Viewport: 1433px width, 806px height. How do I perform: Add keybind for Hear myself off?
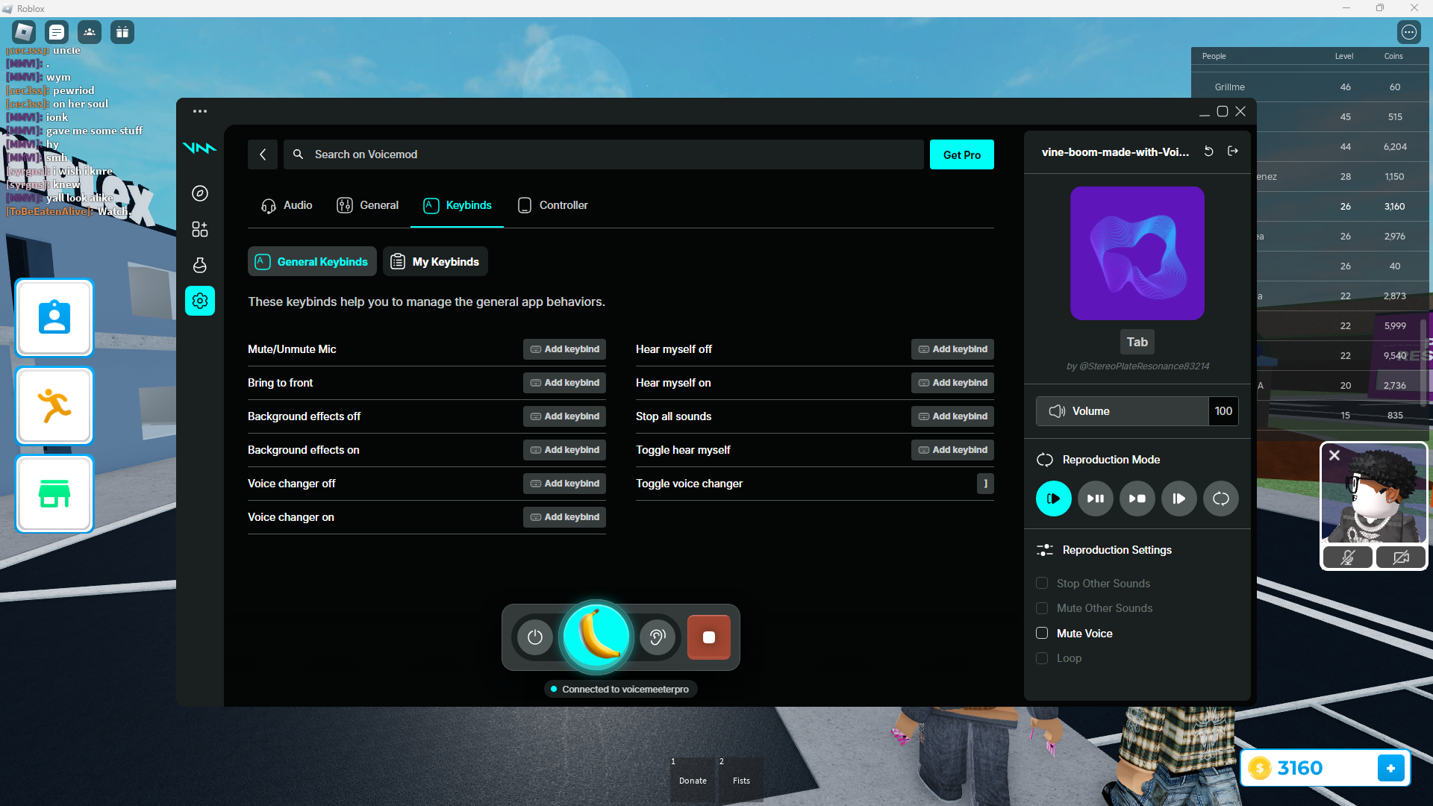(953, 349)
